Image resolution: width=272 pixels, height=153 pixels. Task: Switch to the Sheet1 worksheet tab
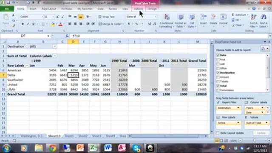[x=69, y=136]
